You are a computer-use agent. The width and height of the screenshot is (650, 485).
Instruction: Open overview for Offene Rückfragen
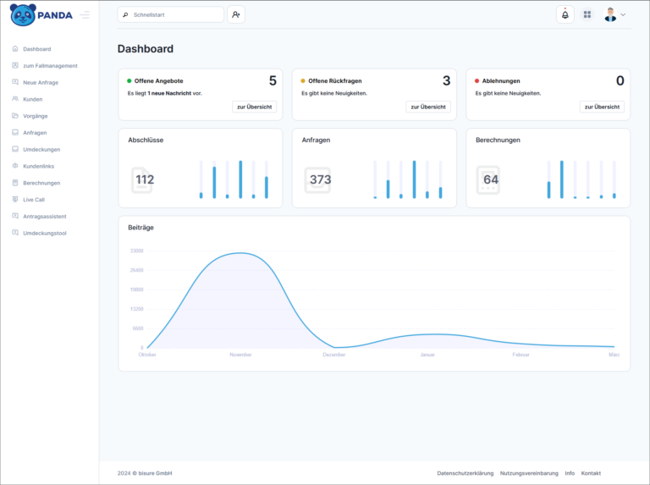pyautogui.click(x=428, y=107)
